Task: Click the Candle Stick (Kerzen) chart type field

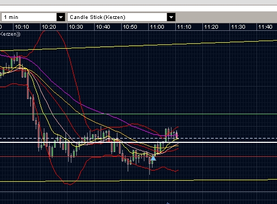Action: [117, 17]
